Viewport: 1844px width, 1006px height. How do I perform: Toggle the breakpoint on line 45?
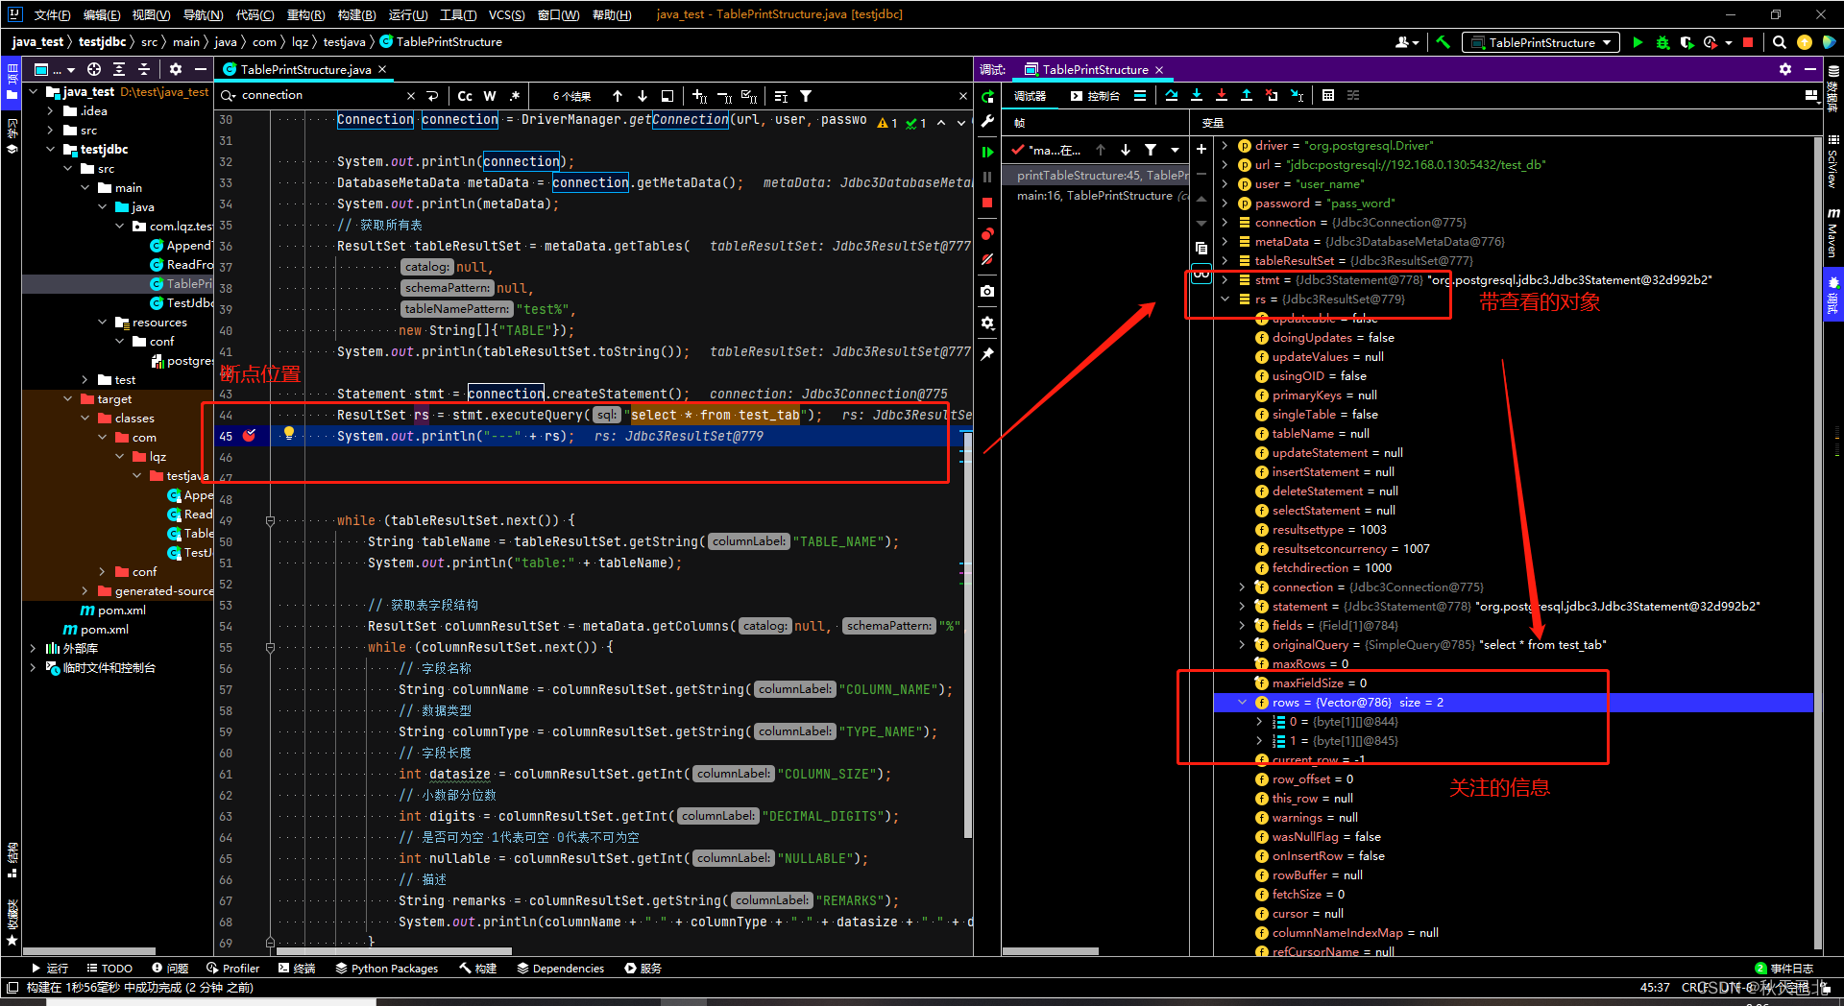(250, 436)
